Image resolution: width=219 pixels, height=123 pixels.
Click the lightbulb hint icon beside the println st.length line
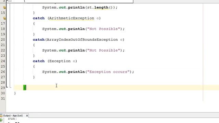coord(4,8)
